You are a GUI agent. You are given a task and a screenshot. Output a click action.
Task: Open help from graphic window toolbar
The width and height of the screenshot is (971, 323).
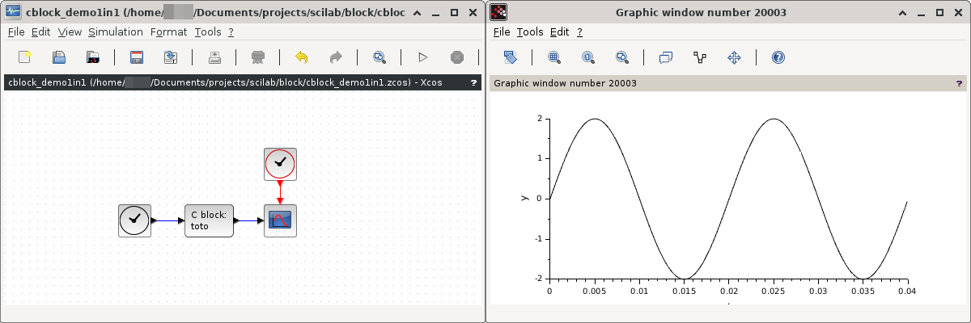pos(778,57)
